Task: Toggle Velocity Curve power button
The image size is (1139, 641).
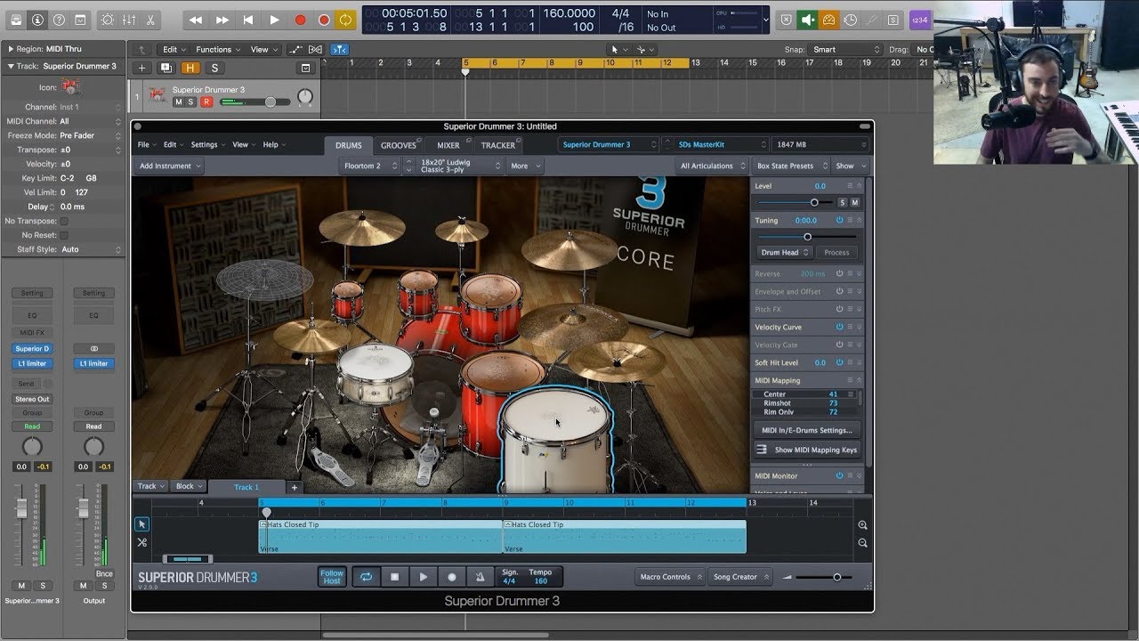Action: point(839,327)
